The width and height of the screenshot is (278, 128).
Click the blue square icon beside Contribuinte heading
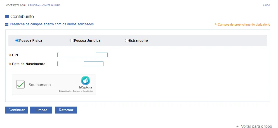(7, 17)
